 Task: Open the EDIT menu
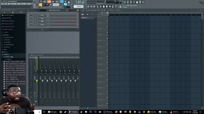[6, 4]
